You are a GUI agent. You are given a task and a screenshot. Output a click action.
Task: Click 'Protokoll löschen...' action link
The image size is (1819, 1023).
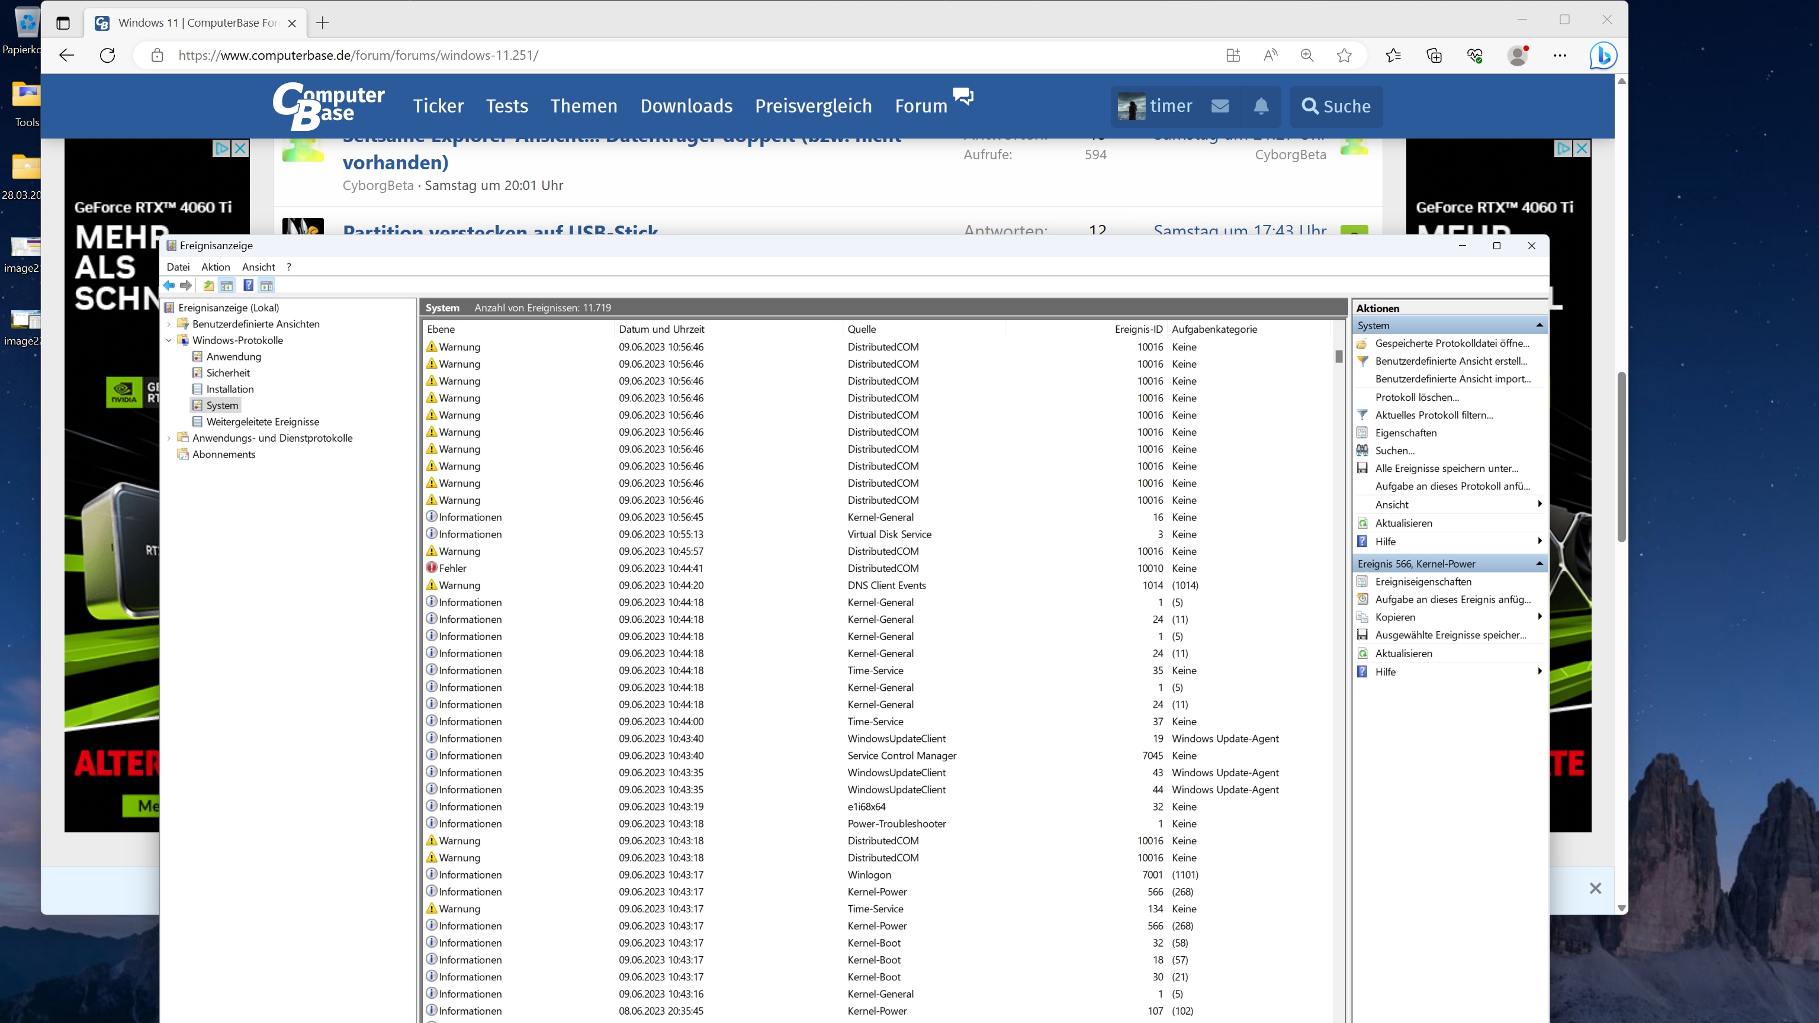1416,397
